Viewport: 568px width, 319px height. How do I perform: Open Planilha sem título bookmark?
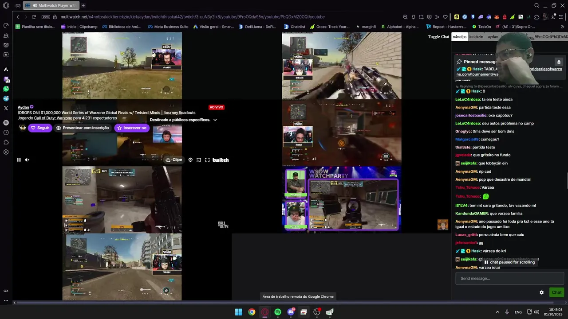click(x=35, y=27)
